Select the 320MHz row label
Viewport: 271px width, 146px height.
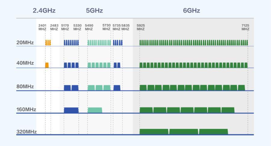[x=26, y=132]
